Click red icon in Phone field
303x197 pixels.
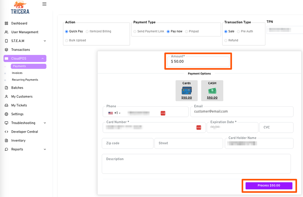[x=163, y=113]
